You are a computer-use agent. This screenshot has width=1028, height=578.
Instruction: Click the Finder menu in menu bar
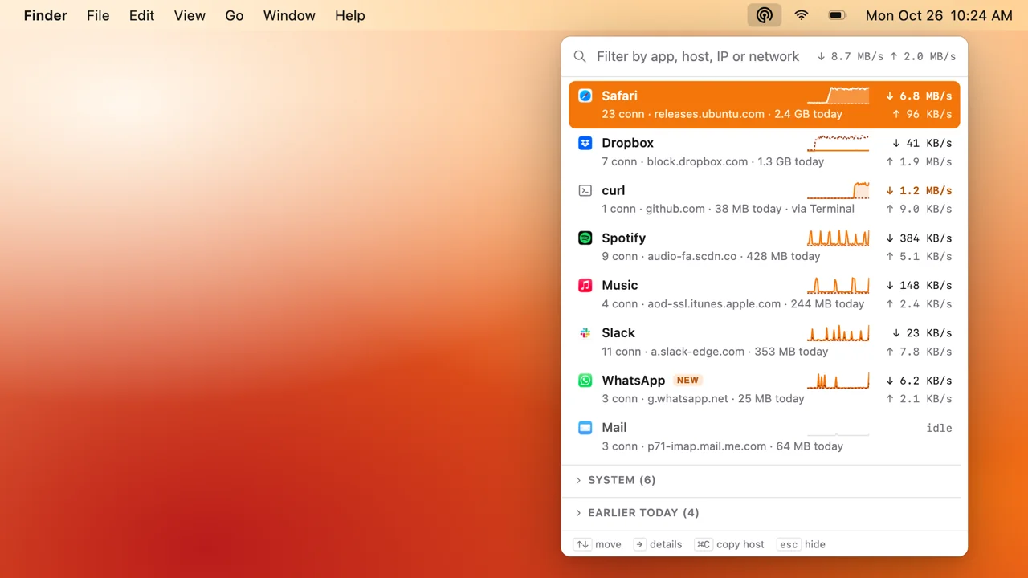[x=46, y=15]
